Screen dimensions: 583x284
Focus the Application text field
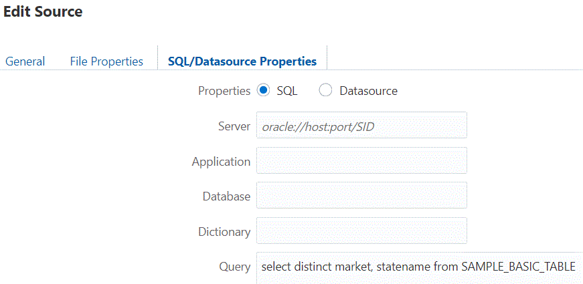pos(361,161)
